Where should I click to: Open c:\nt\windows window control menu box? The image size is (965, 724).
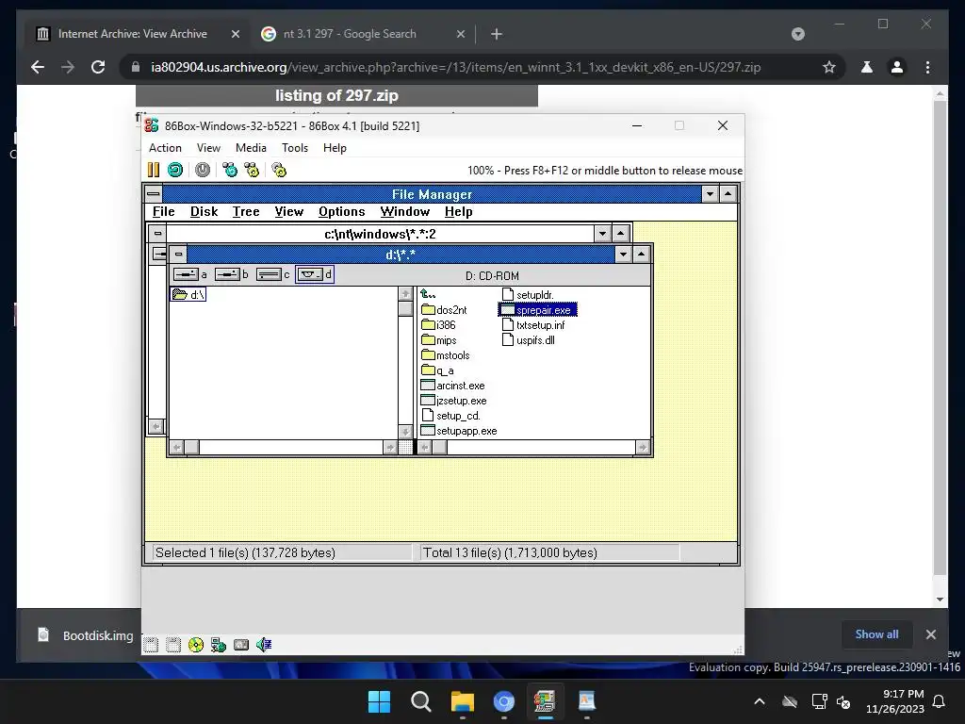[158, 234]
